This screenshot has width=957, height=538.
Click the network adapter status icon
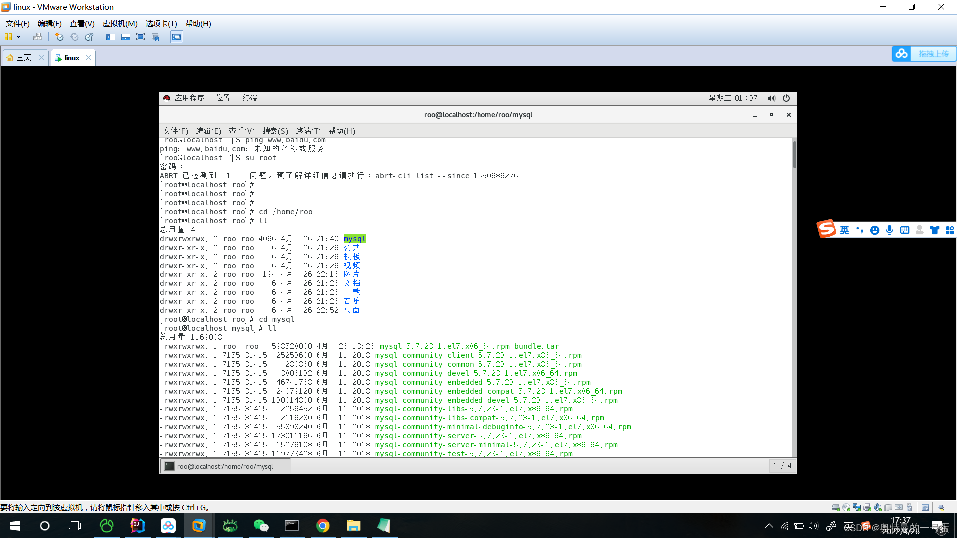coord(856,507)
